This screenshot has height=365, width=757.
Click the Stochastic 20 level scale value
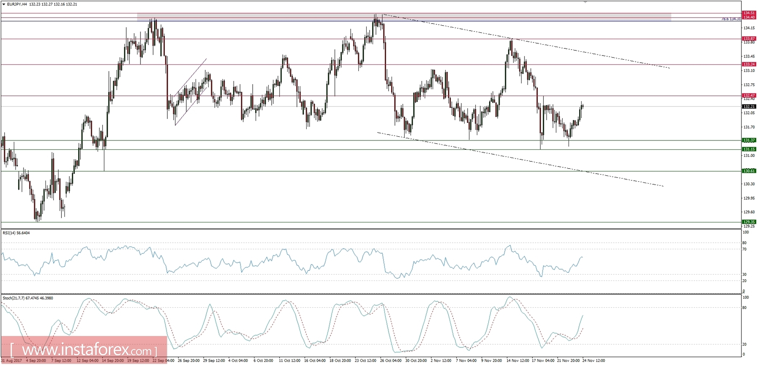point(744,344)
